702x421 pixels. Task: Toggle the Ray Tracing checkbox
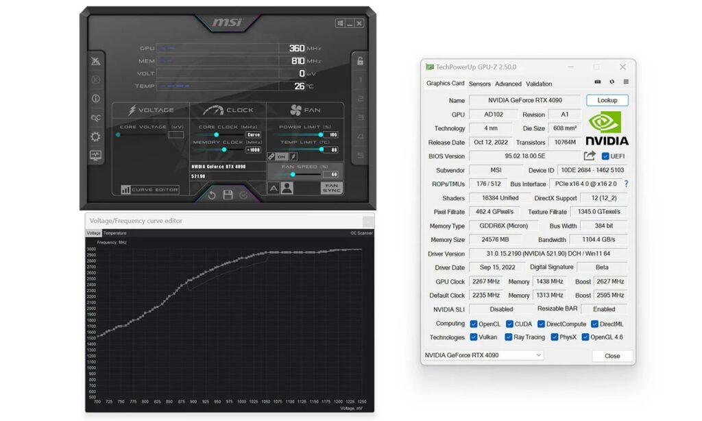click(508, 337)
